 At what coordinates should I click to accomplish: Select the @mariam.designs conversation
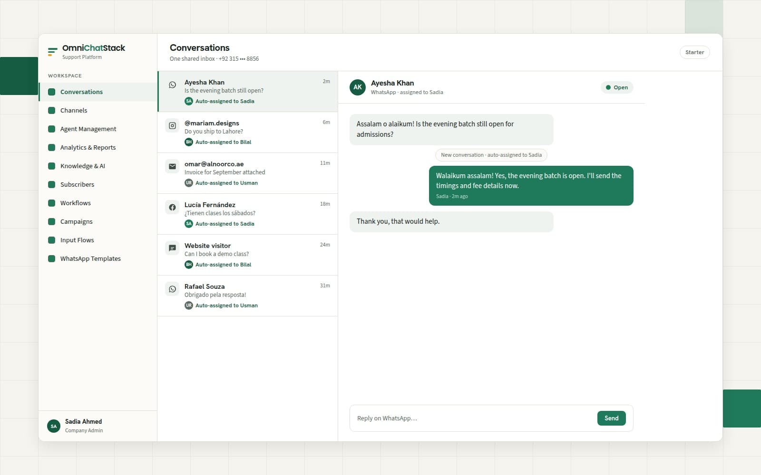pyautogui.click(x=247, y=133)
